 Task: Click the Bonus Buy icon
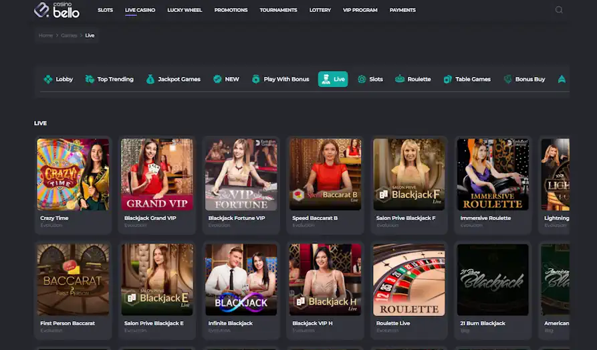(507, 80)
